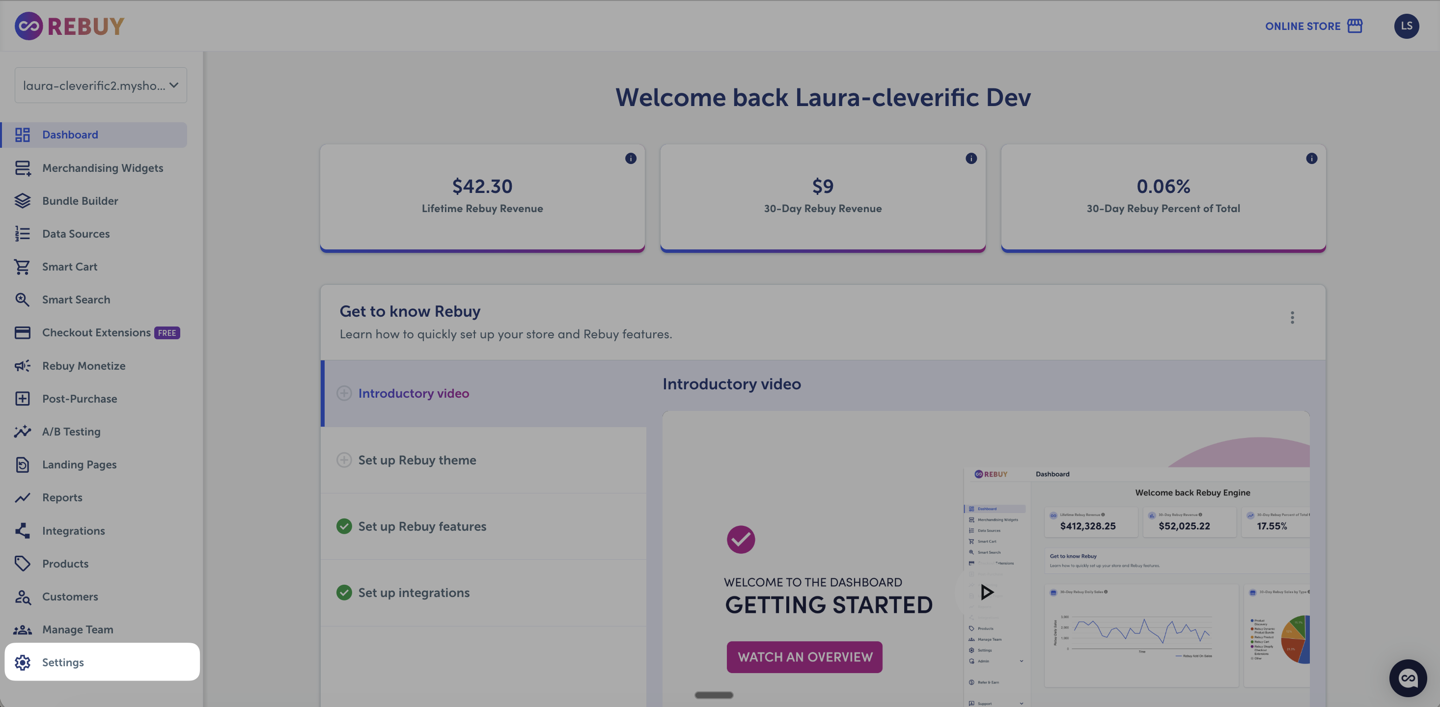The height and width of the screenshot is (707, 1440).
Task: Click info icon on 30-Day Percent card
Action: [1311, 159]
